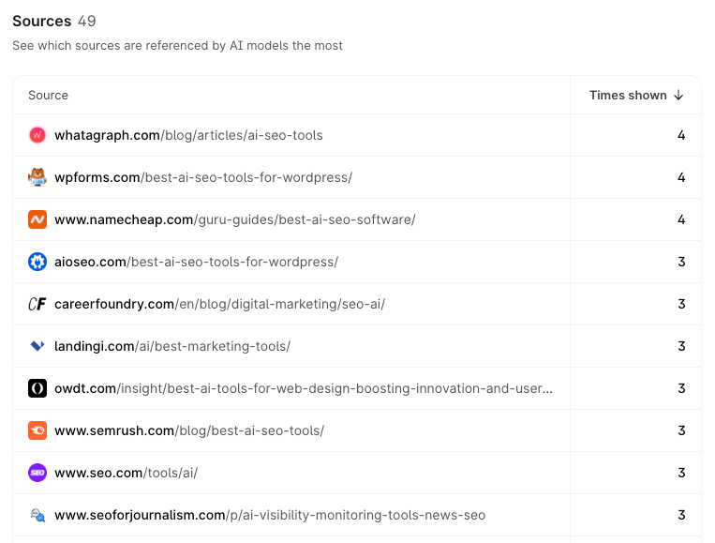The width and height of the screenshot is (715, 543).
Task: Click the CareerFoundry CF logo icon
Action: (x=37, y=304)
